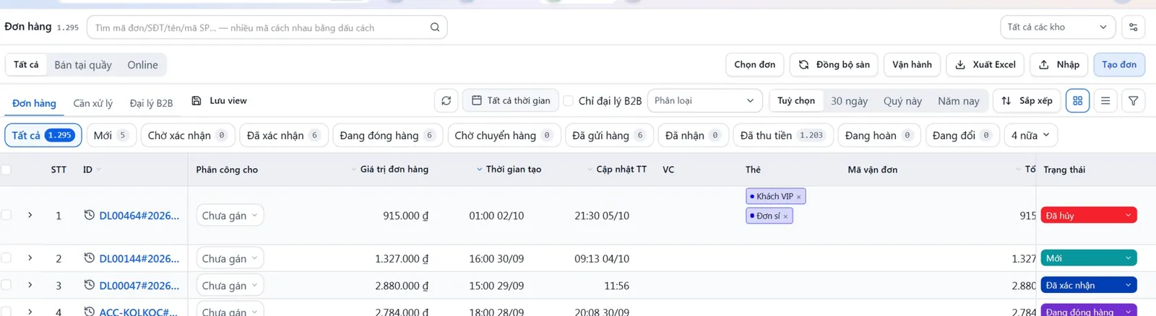Select the 30 ngày range option
The image size is (1156, 316).
point(849,101)
